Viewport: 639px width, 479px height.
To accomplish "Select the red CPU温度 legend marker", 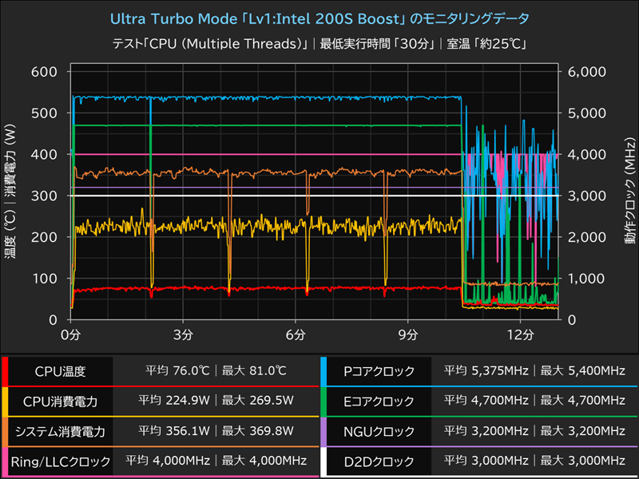I will (x=6, y=372).
